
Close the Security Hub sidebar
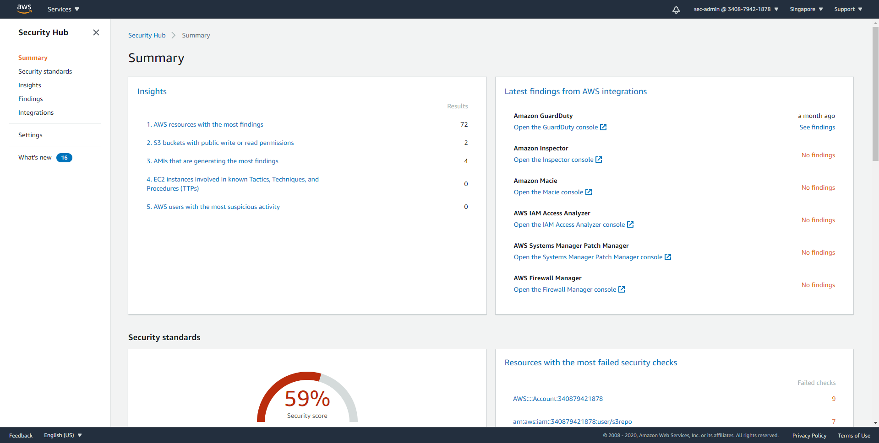coord(96,32)
